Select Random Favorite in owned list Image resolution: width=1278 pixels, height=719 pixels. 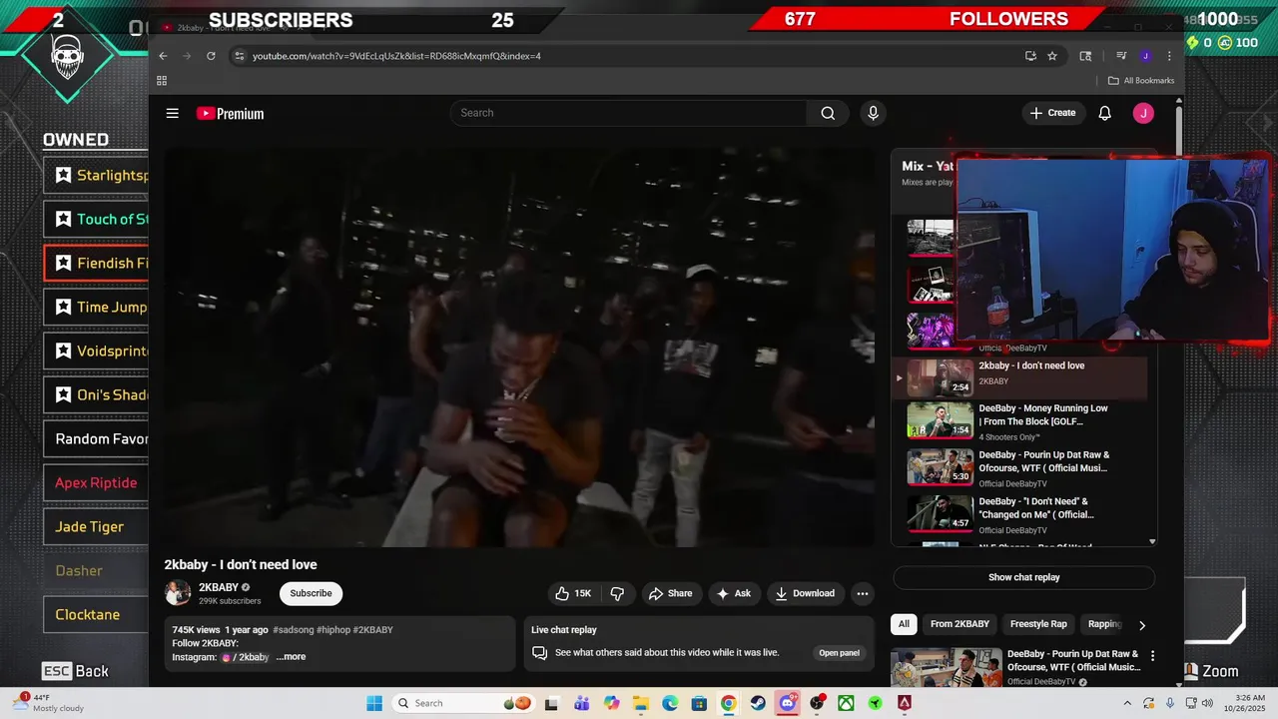click(96, 439)
